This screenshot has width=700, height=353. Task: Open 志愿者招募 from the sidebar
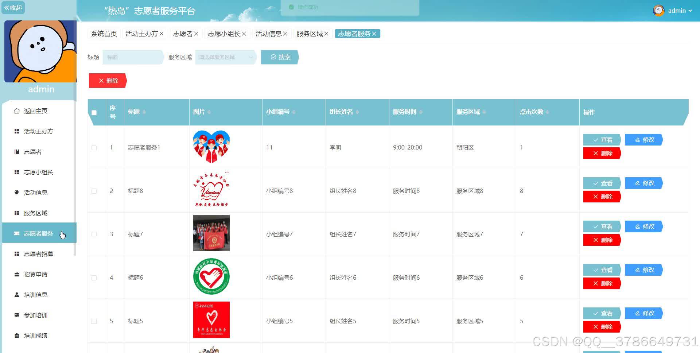38,254
